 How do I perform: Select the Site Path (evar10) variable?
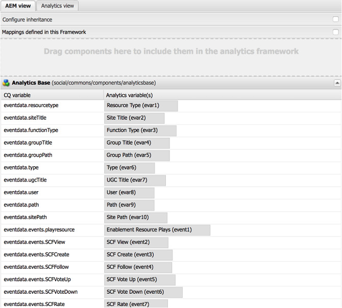click(136, 218)
